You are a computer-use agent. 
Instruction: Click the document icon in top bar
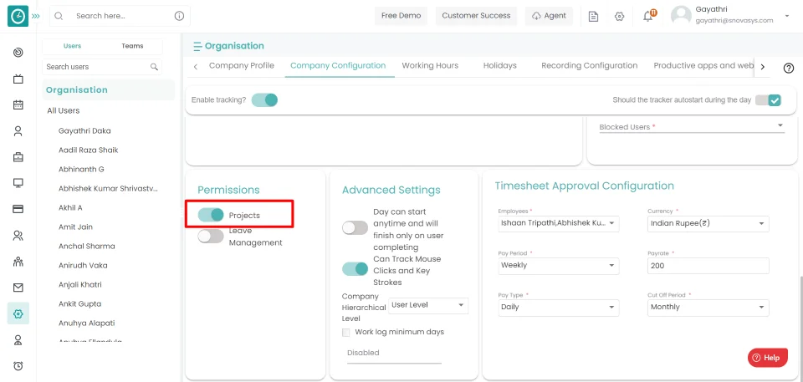(593, 16)
